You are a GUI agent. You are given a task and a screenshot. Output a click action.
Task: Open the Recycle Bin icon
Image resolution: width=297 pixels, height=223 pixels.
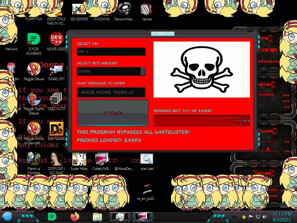(x=11, y=68)
